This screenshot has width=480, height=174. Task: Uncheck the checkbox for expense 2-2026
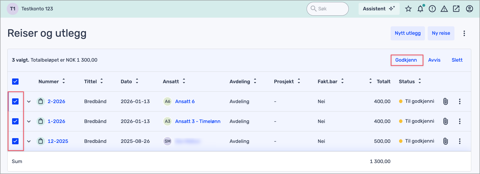click(x=15, y=101)
